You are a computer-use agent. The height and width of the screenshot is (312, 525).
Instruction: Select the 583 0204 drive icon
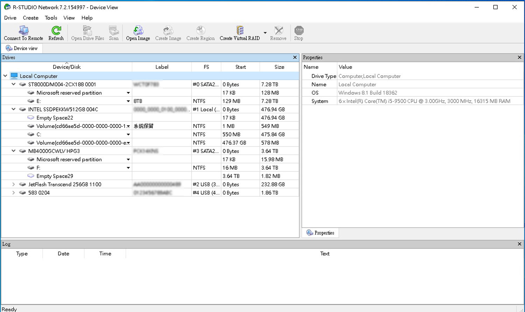(x=22, y=192)
